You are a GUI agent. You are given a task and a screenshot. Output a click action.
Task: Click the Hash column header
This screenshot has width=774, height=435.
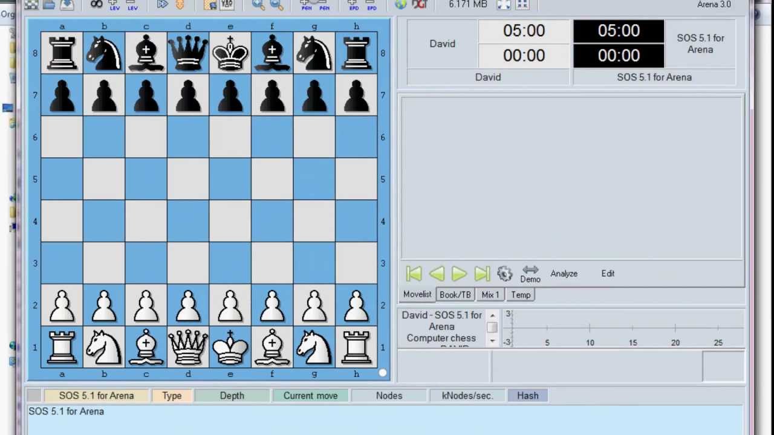pyautogui.click(x=527, y=396)
